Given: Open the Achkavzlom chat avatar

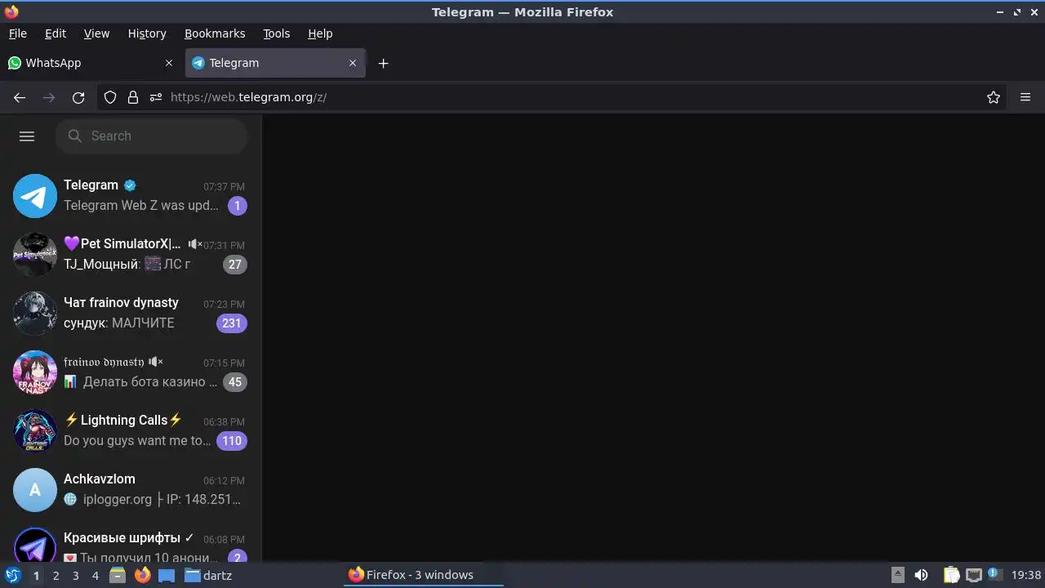Looking at the screenshot, I should (x=35, y=490).
